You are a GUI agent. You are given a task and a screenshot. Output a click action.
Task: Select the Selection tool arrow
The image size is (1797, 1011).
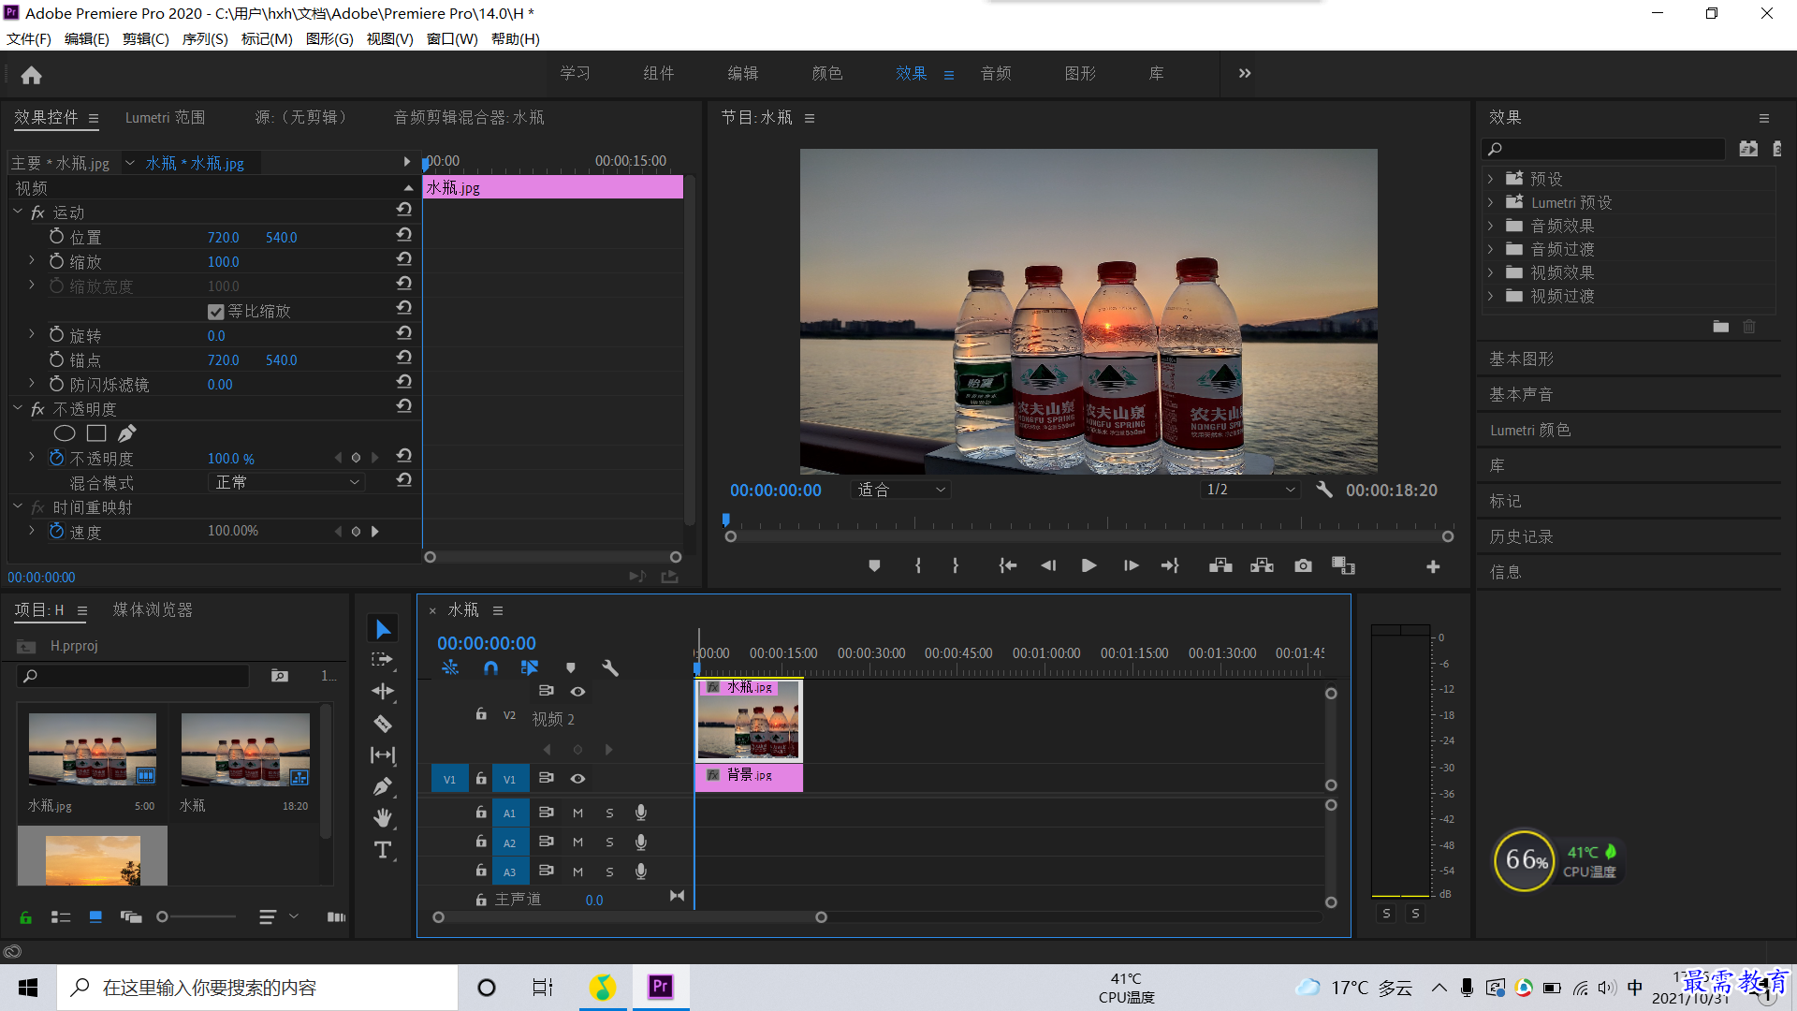[383, 629]
